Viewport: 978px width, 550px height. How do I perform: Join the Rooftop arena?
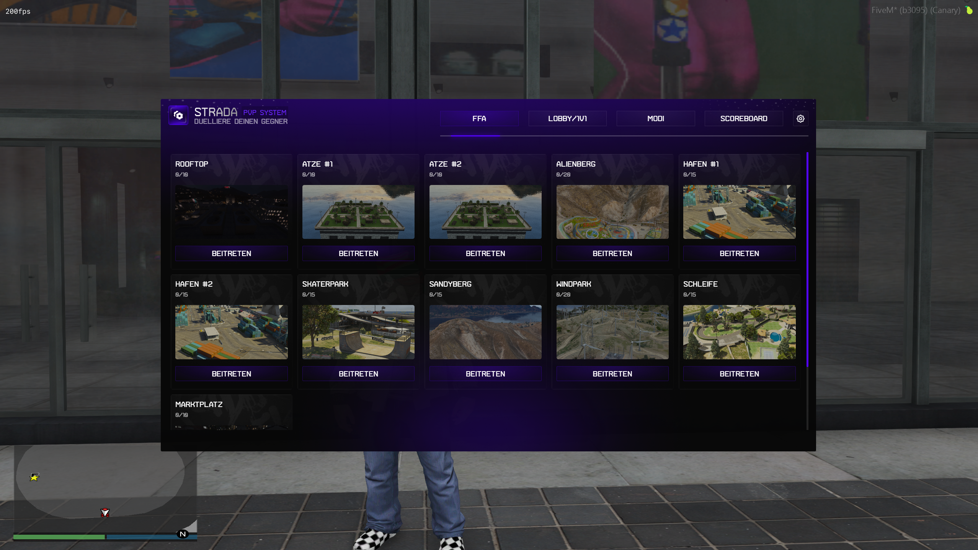click(232, 253)
